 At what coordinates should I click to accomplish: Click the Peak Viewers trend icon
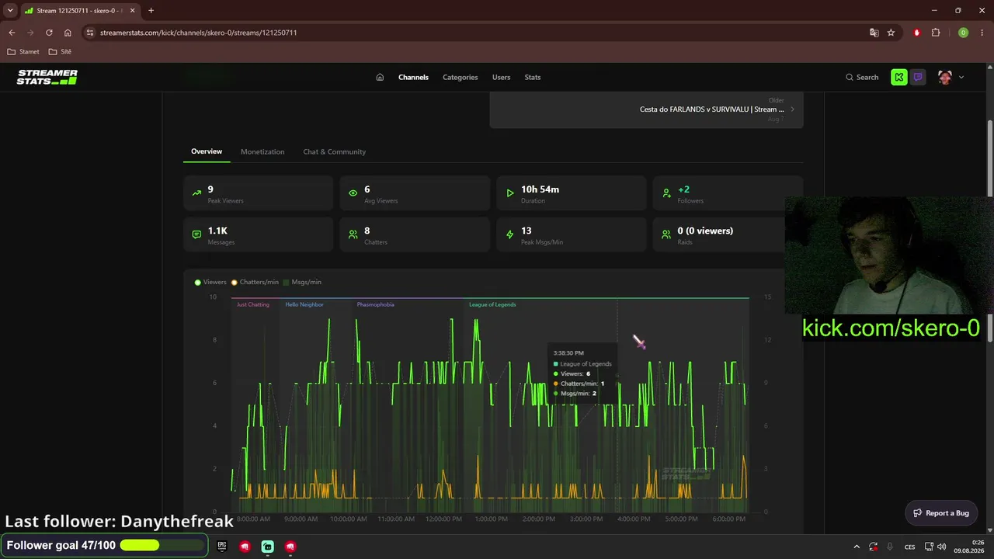pos(196,193)
